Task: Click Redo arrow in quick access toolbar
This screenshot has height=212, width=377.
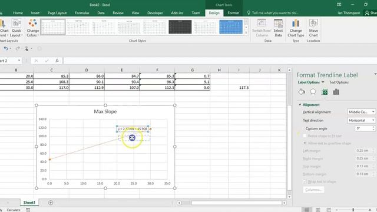Action: [18, 48]
